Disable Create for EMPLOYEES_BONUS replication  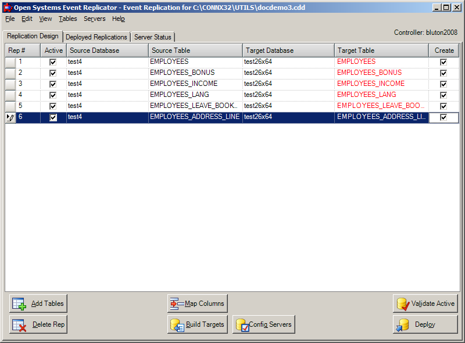coord(443,73)
